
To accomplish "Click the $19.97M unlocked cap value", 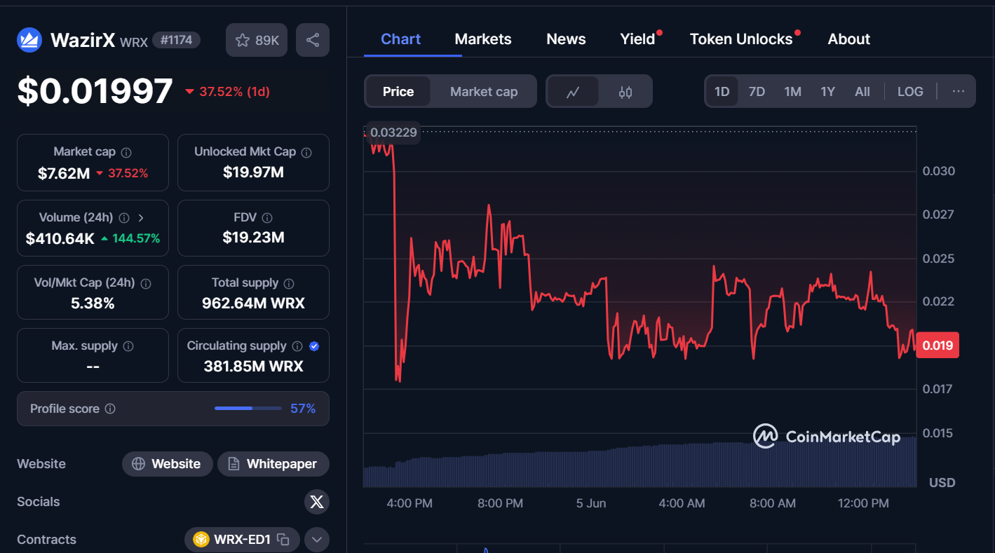I will point(253,172).
